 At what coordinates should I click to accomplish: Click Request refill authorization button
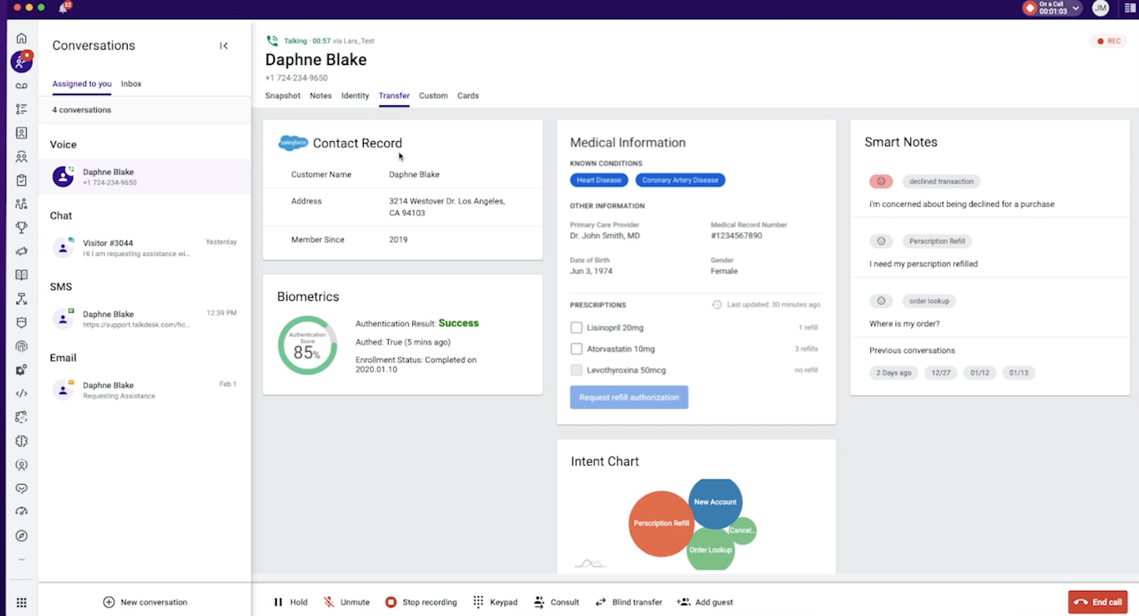pos(628,397)
